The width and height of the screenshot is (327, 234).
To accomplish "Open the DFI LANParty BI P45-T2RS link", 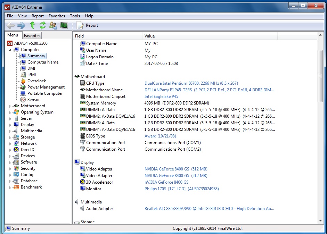I will 209,90.
